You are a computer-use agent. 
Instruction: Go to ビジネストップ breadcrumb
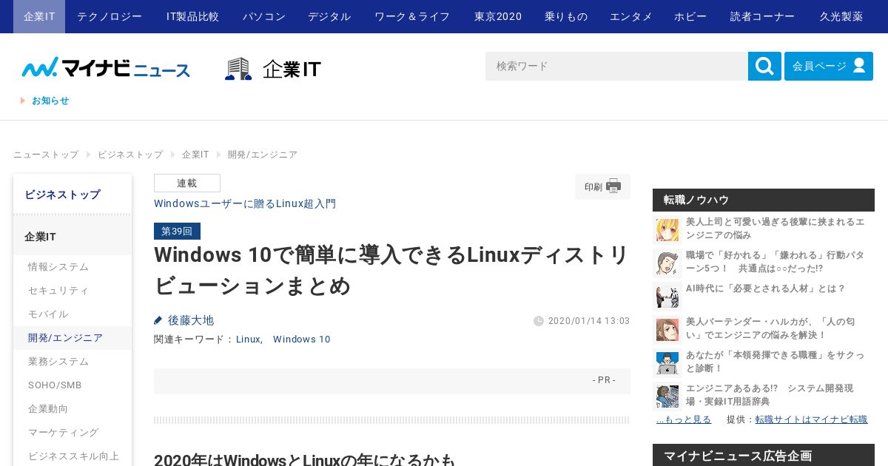(x=130, y=155)
